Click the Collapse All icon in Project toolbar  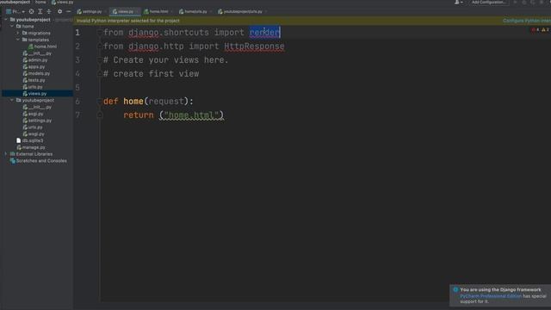tap(49, 11)
